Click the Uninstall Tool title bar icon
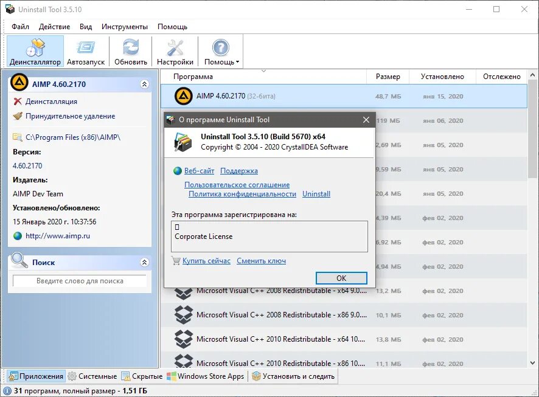 [10, 9]
